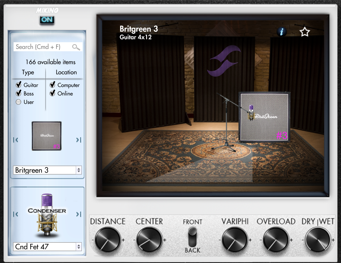This screenshot has width=341, height=263.
Task: Click the Britgreen cabinet thumbnail in sidebar
Action: pos(47,136)
